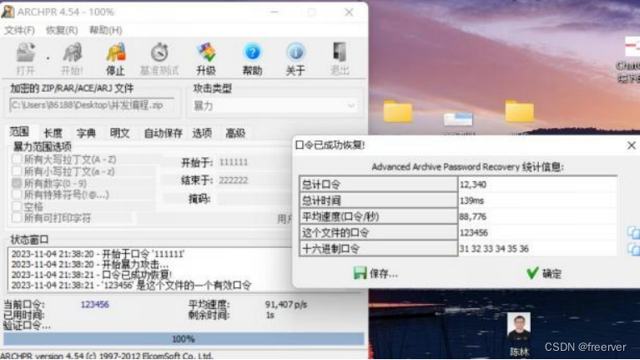
Task: Open the 文件(F) menu
Action: tap(19, 30)
